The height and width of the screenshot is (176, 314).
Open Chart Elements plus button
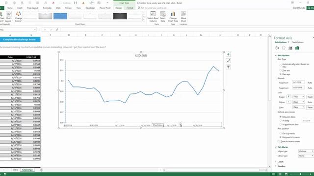click(x=228, y=54)
